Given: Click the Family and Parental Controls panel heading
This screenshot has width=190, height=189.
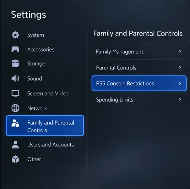Looking at the screenshot, I should [x=138, y=34].
